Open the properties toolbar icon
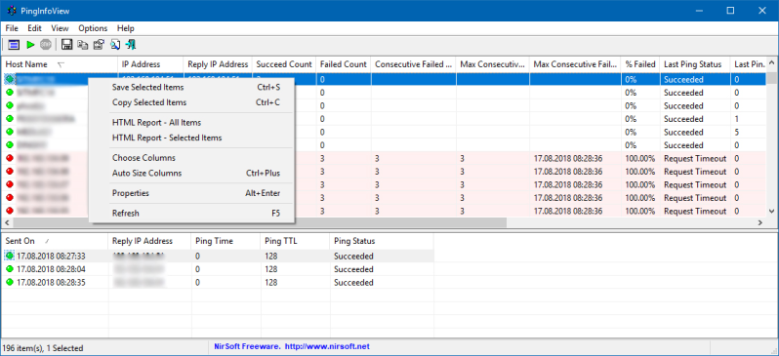 pyautogui.click(x=99, y=45)
